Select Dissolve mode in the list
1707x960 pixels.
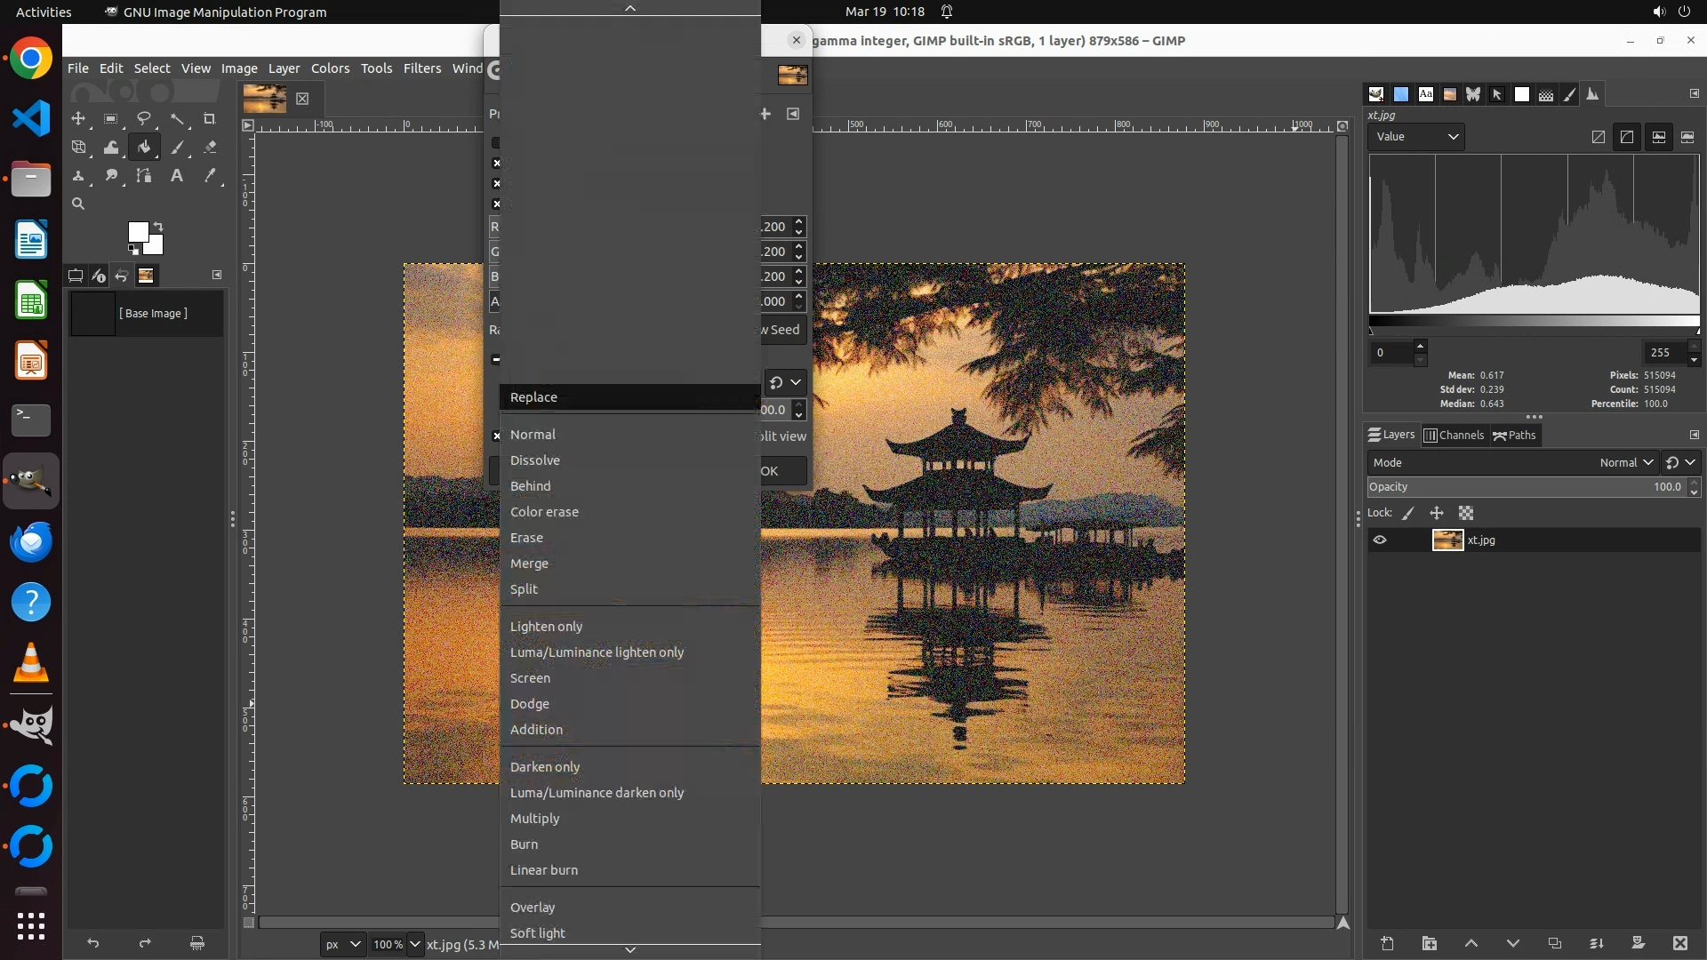(534, 460)
